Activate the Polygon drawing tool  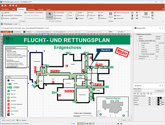click(x=80, y=18)
